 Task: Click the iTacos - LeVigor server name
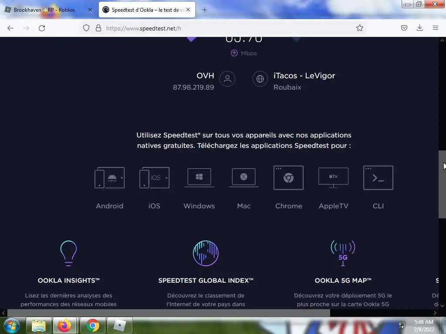pyautogui.click(x=304, y=76)
